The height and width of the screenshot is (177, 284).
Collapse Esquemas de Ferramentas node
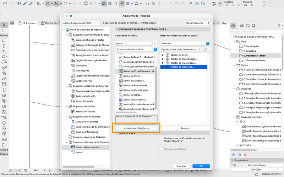pyautogui.click(x=66, y=117)
